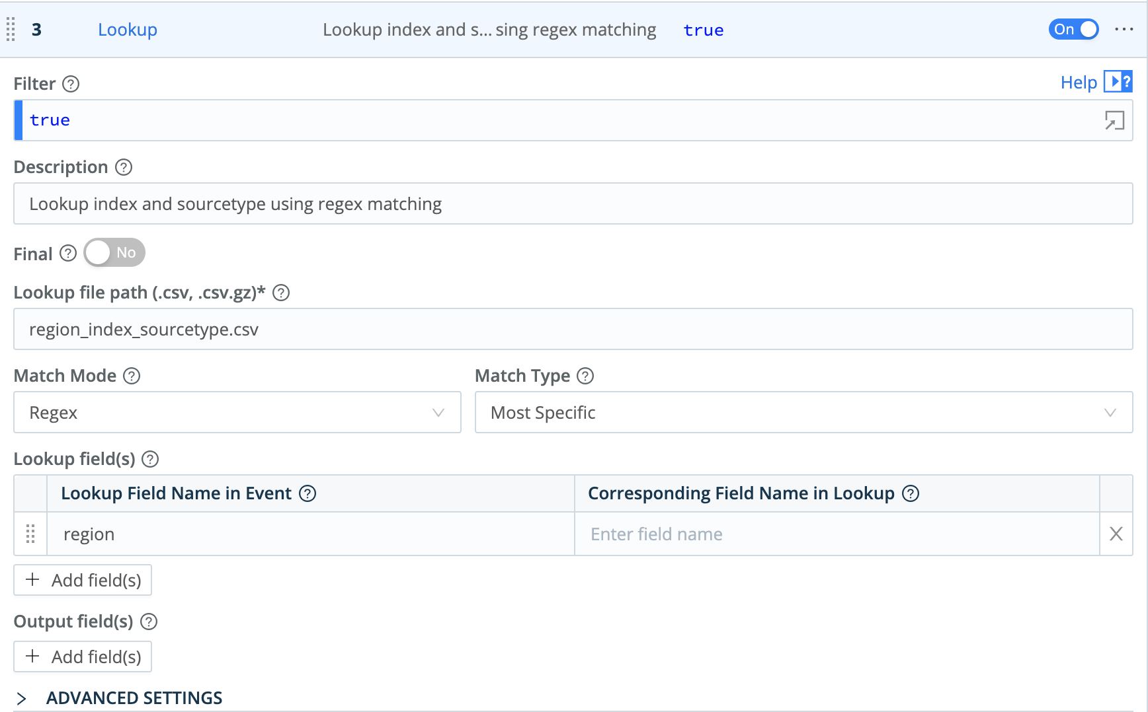The height and width of the screenshot is (712, 1148).
Task: Click the Output field(s) help icon
Action: pos(149,622)
